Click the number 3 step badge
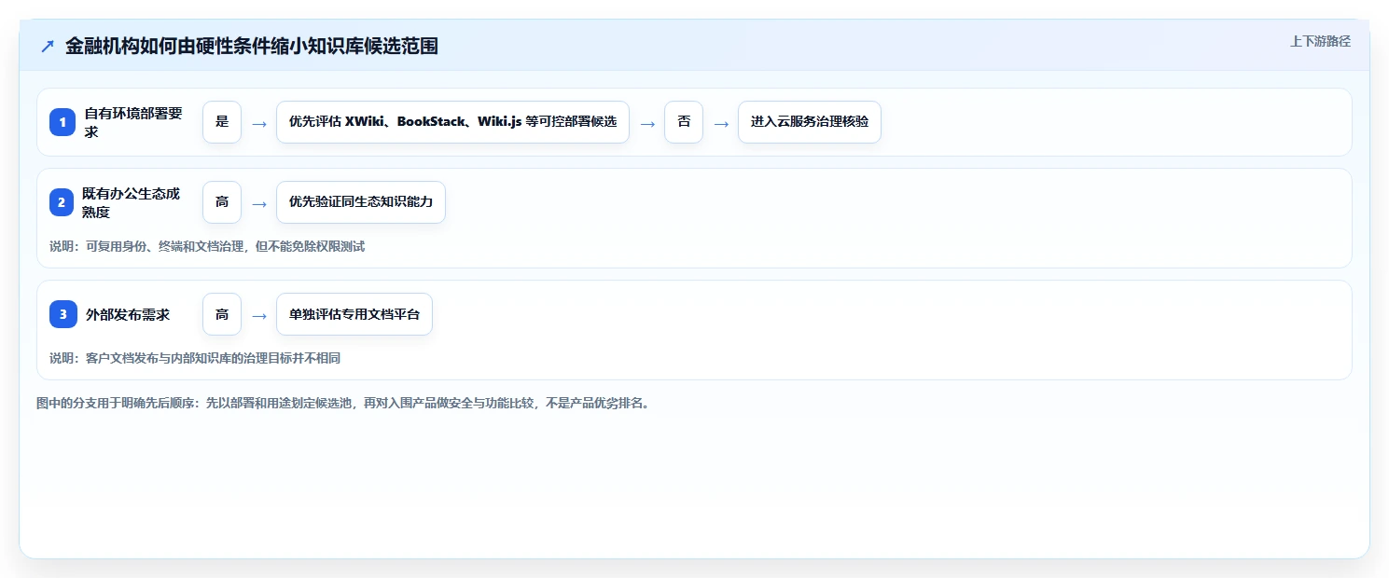This screenshot has width=1389, height=578. coord(63,314)
